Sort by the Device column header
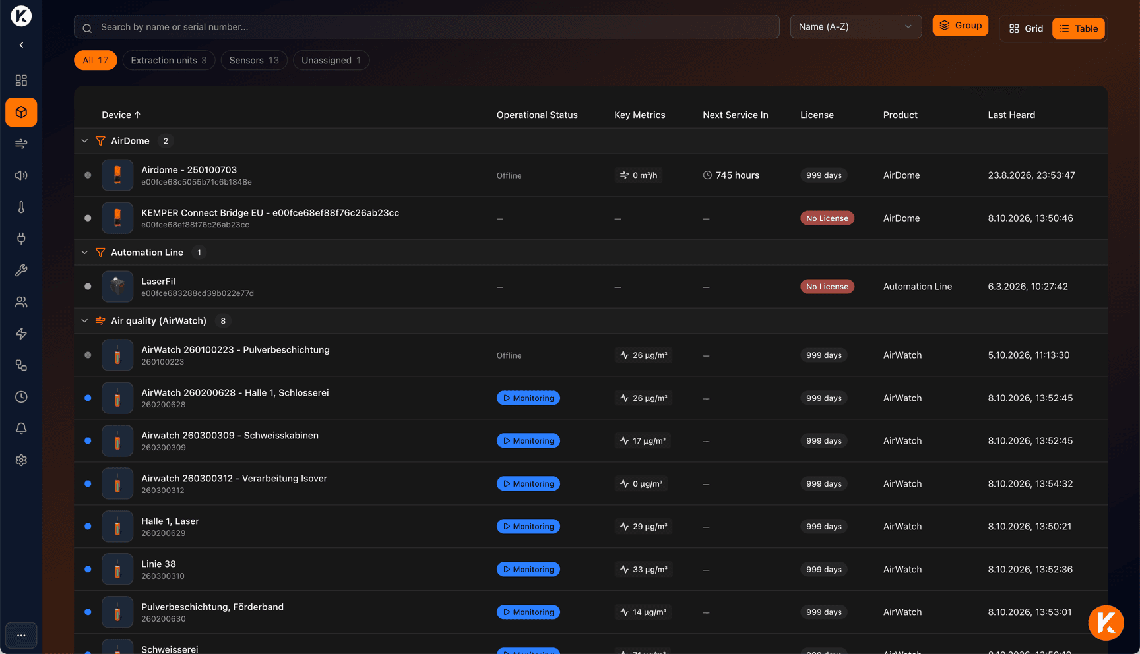This screenshot has height=654, width=1140. (x=121, y=115)
